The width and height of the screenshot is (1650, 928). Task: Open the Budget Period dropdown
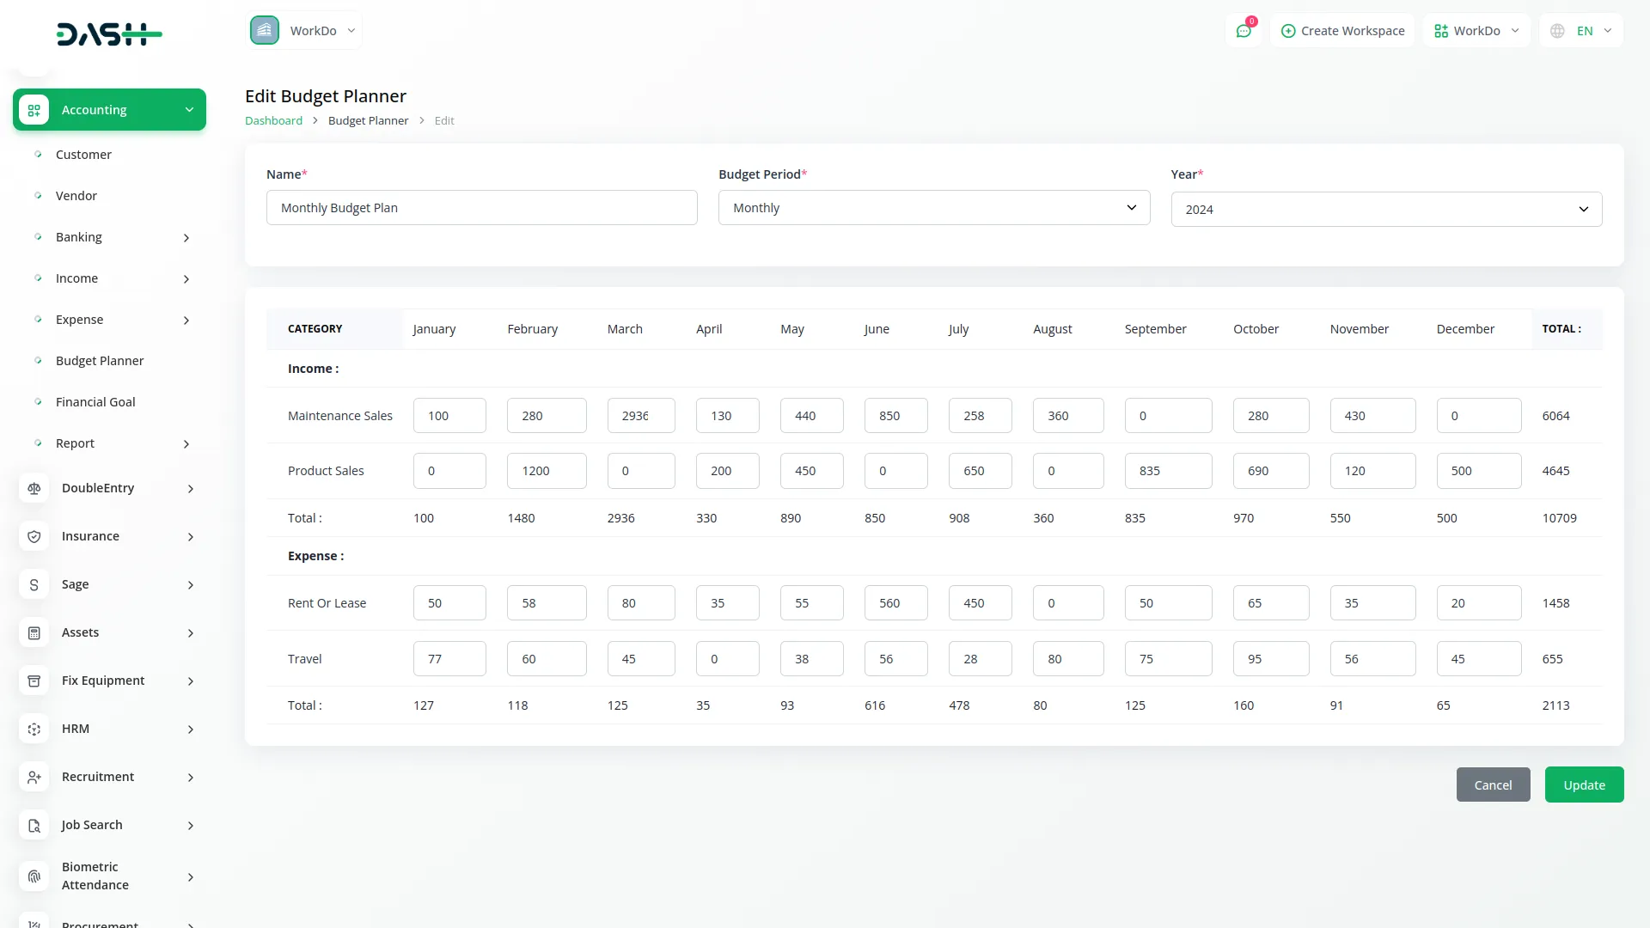click(934, 207)
